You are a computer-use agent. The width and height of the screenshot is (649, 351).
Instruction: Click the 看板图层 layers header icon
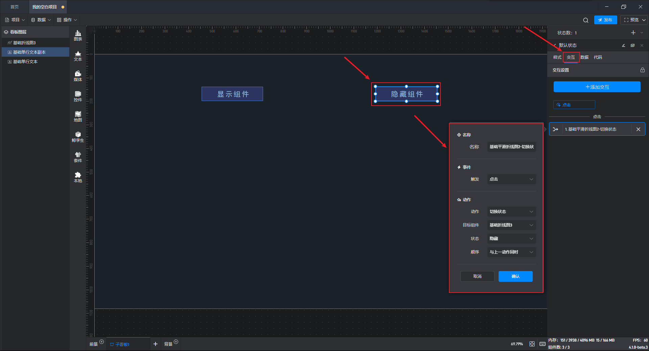6,32
